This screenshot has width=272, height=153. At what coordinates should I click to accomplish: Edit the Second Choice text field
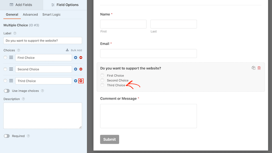point(44,69)
